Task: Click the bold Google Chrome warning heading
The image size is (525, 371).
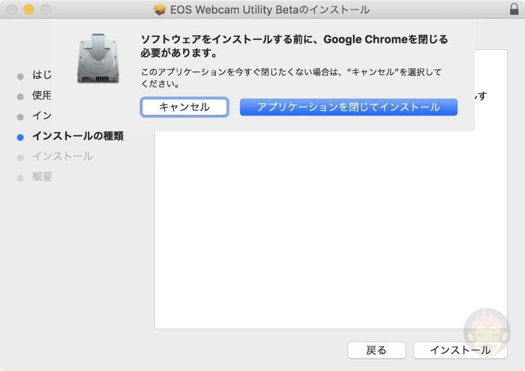Action: [294, 46]
